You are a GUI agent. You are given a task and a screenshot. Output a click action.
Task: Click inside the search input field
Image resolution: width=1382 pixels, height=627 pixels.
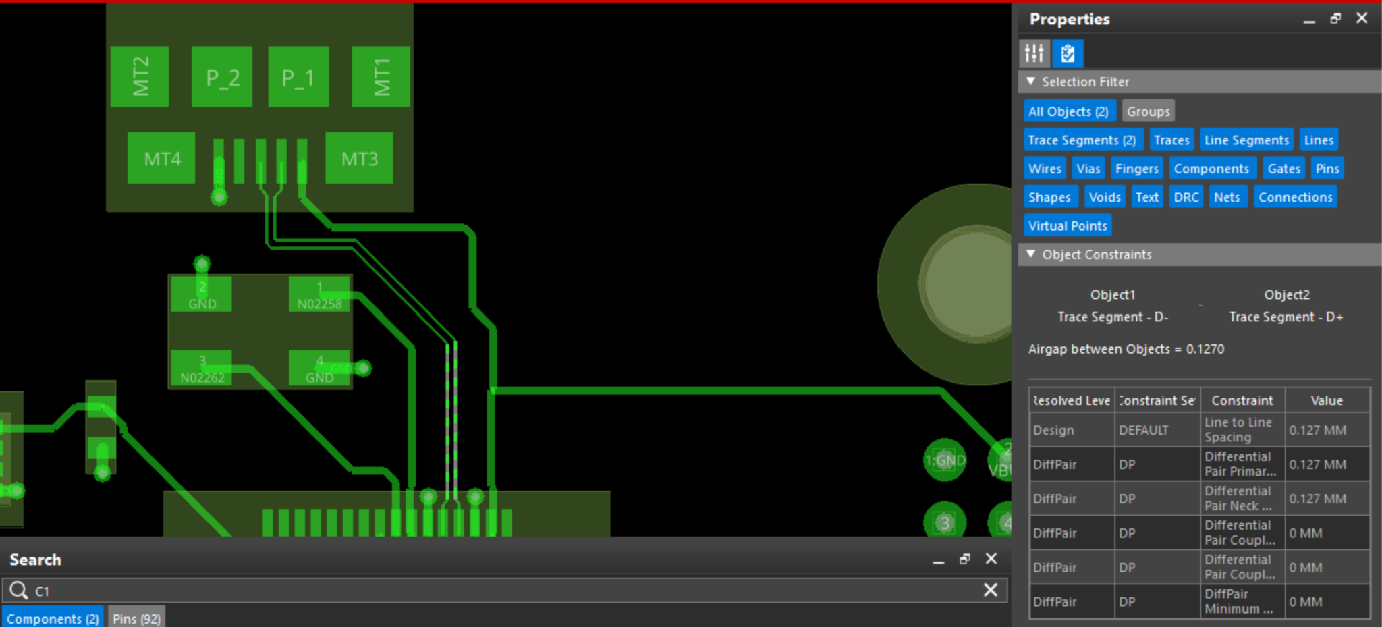coord(270,590)
